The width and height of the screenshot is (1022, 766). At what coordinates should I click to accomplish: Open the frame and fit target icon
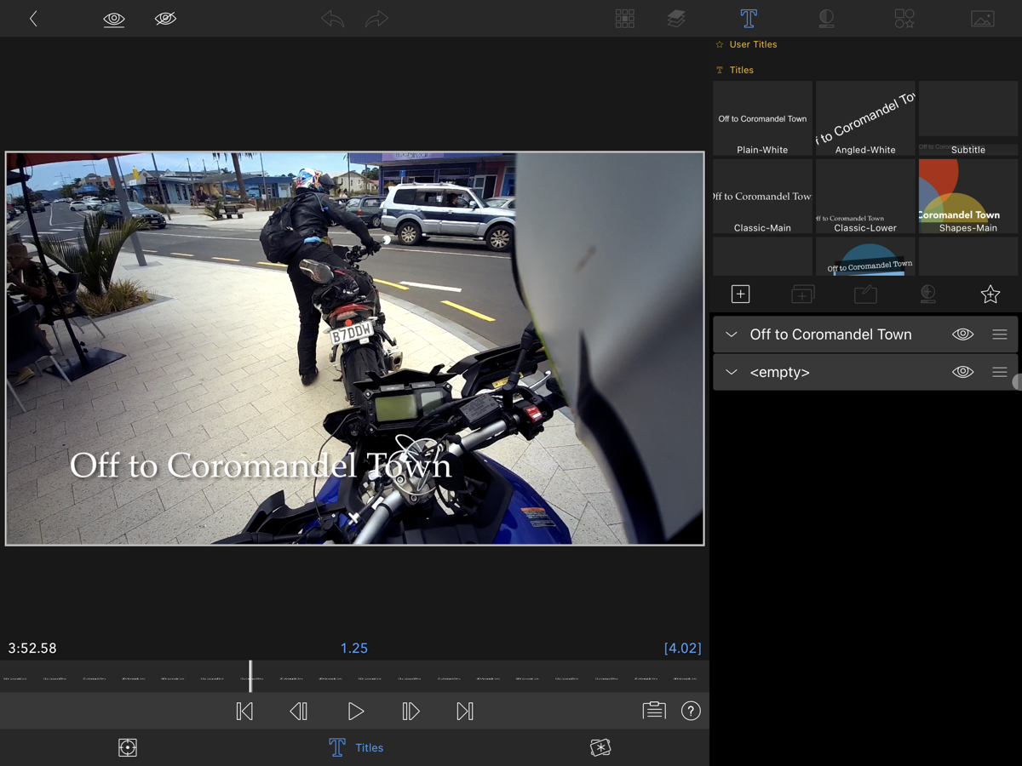(x=128, y=747)
